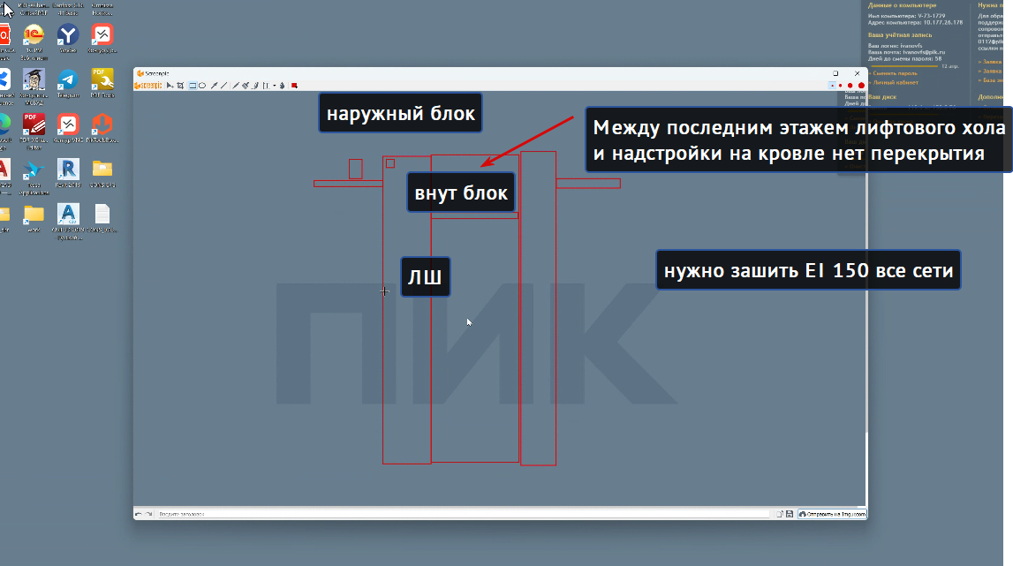1013x566 pixels.
Task: Choose the thickest line thickness dot
Action: pyautogui.click(x=860, y=86)
